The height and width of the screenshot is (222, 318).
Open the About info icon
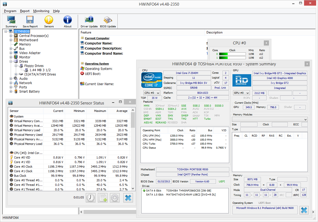click(x=68, y=22)
